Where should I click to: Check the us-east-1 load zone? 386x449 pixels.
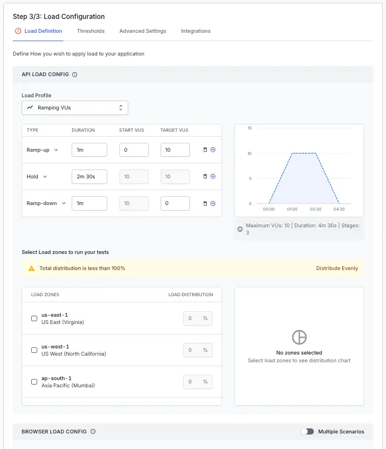[34, 318]
